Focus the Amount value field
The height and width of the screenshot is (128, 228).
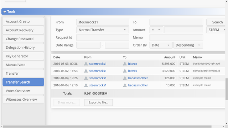pyautogui.click(x=183, y=30)
